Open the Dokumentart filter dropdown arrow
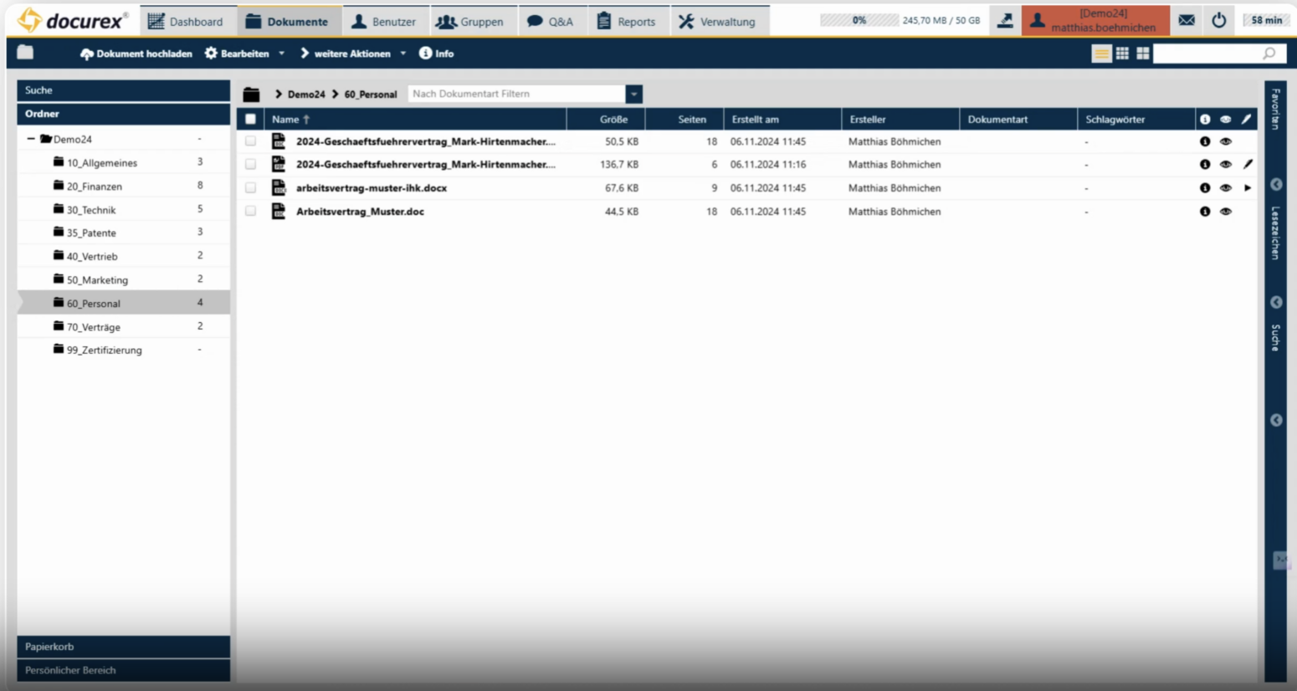 click(633, 95)
